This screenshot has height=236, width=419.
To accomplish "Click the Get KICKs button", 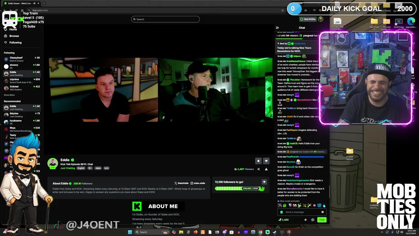I will click(308, 19).
